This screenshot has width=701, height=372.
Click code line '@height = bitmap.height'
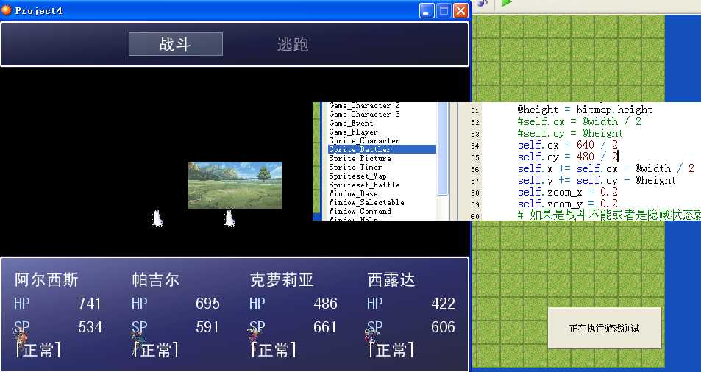coord(585,110)
